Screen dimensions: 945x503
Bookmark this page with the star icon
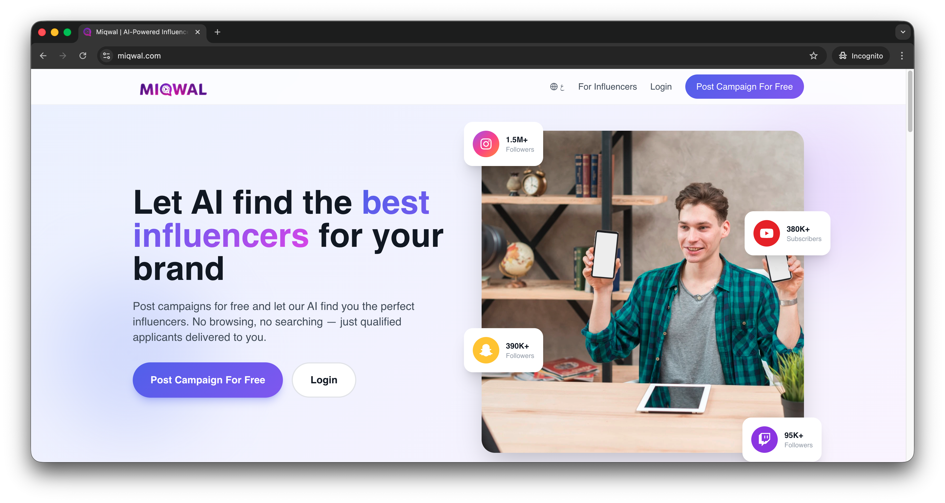813,56
